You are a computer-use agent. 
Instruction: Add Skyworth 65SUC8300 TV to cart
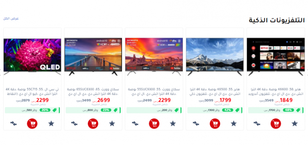[93, 124]
